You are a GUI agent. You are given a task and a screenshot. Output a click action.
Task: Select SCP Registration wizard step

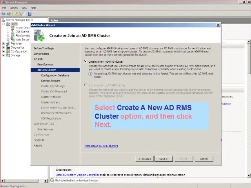[51, 118]
